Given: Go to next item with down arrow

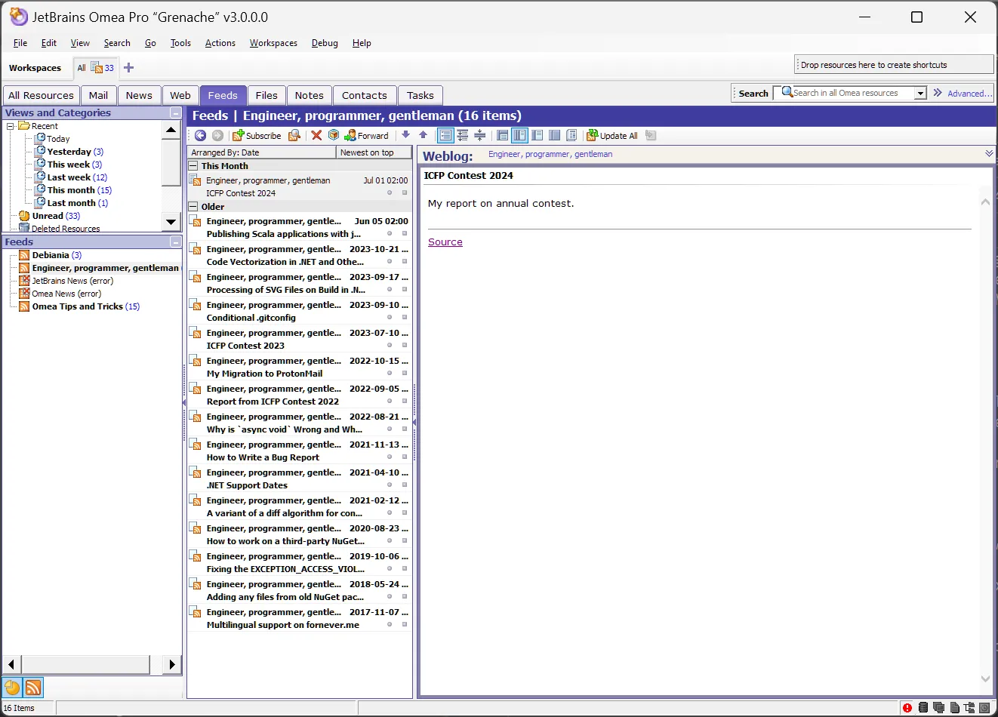Looking at the screenshot, I should [x=405, y=135].
